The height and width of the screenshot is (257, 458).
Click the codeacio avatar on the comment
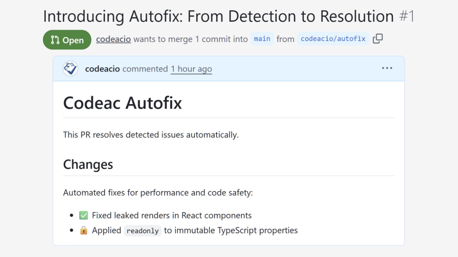[70, 69]
